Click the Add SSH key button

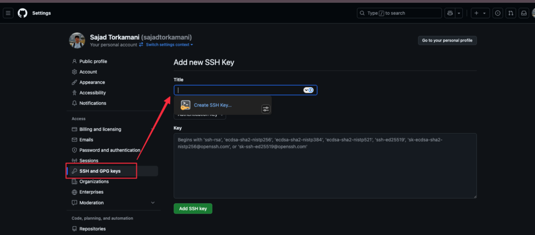[193, 209]
